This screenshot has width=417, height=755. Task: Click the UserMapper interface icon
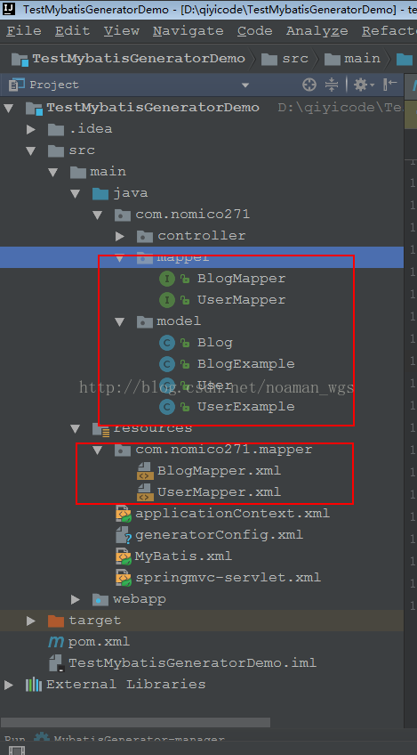coord(167,300)
